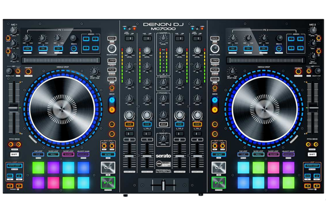Toggle FX 1 effect 1 ON button
Screen dimensions: 328x219
pos(27,49)
